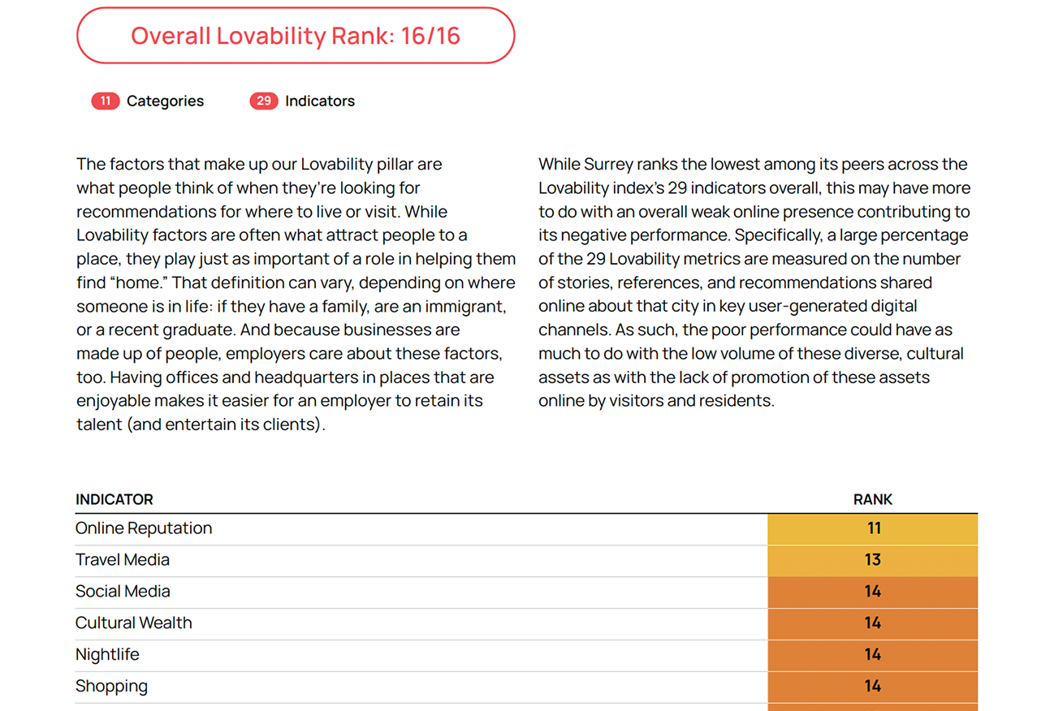
Task: Click the orange rank cell for Nightlife
Action: [872, 655]
